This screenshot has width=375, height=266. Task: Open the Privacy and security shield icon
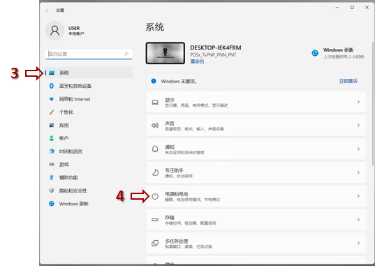52,191
